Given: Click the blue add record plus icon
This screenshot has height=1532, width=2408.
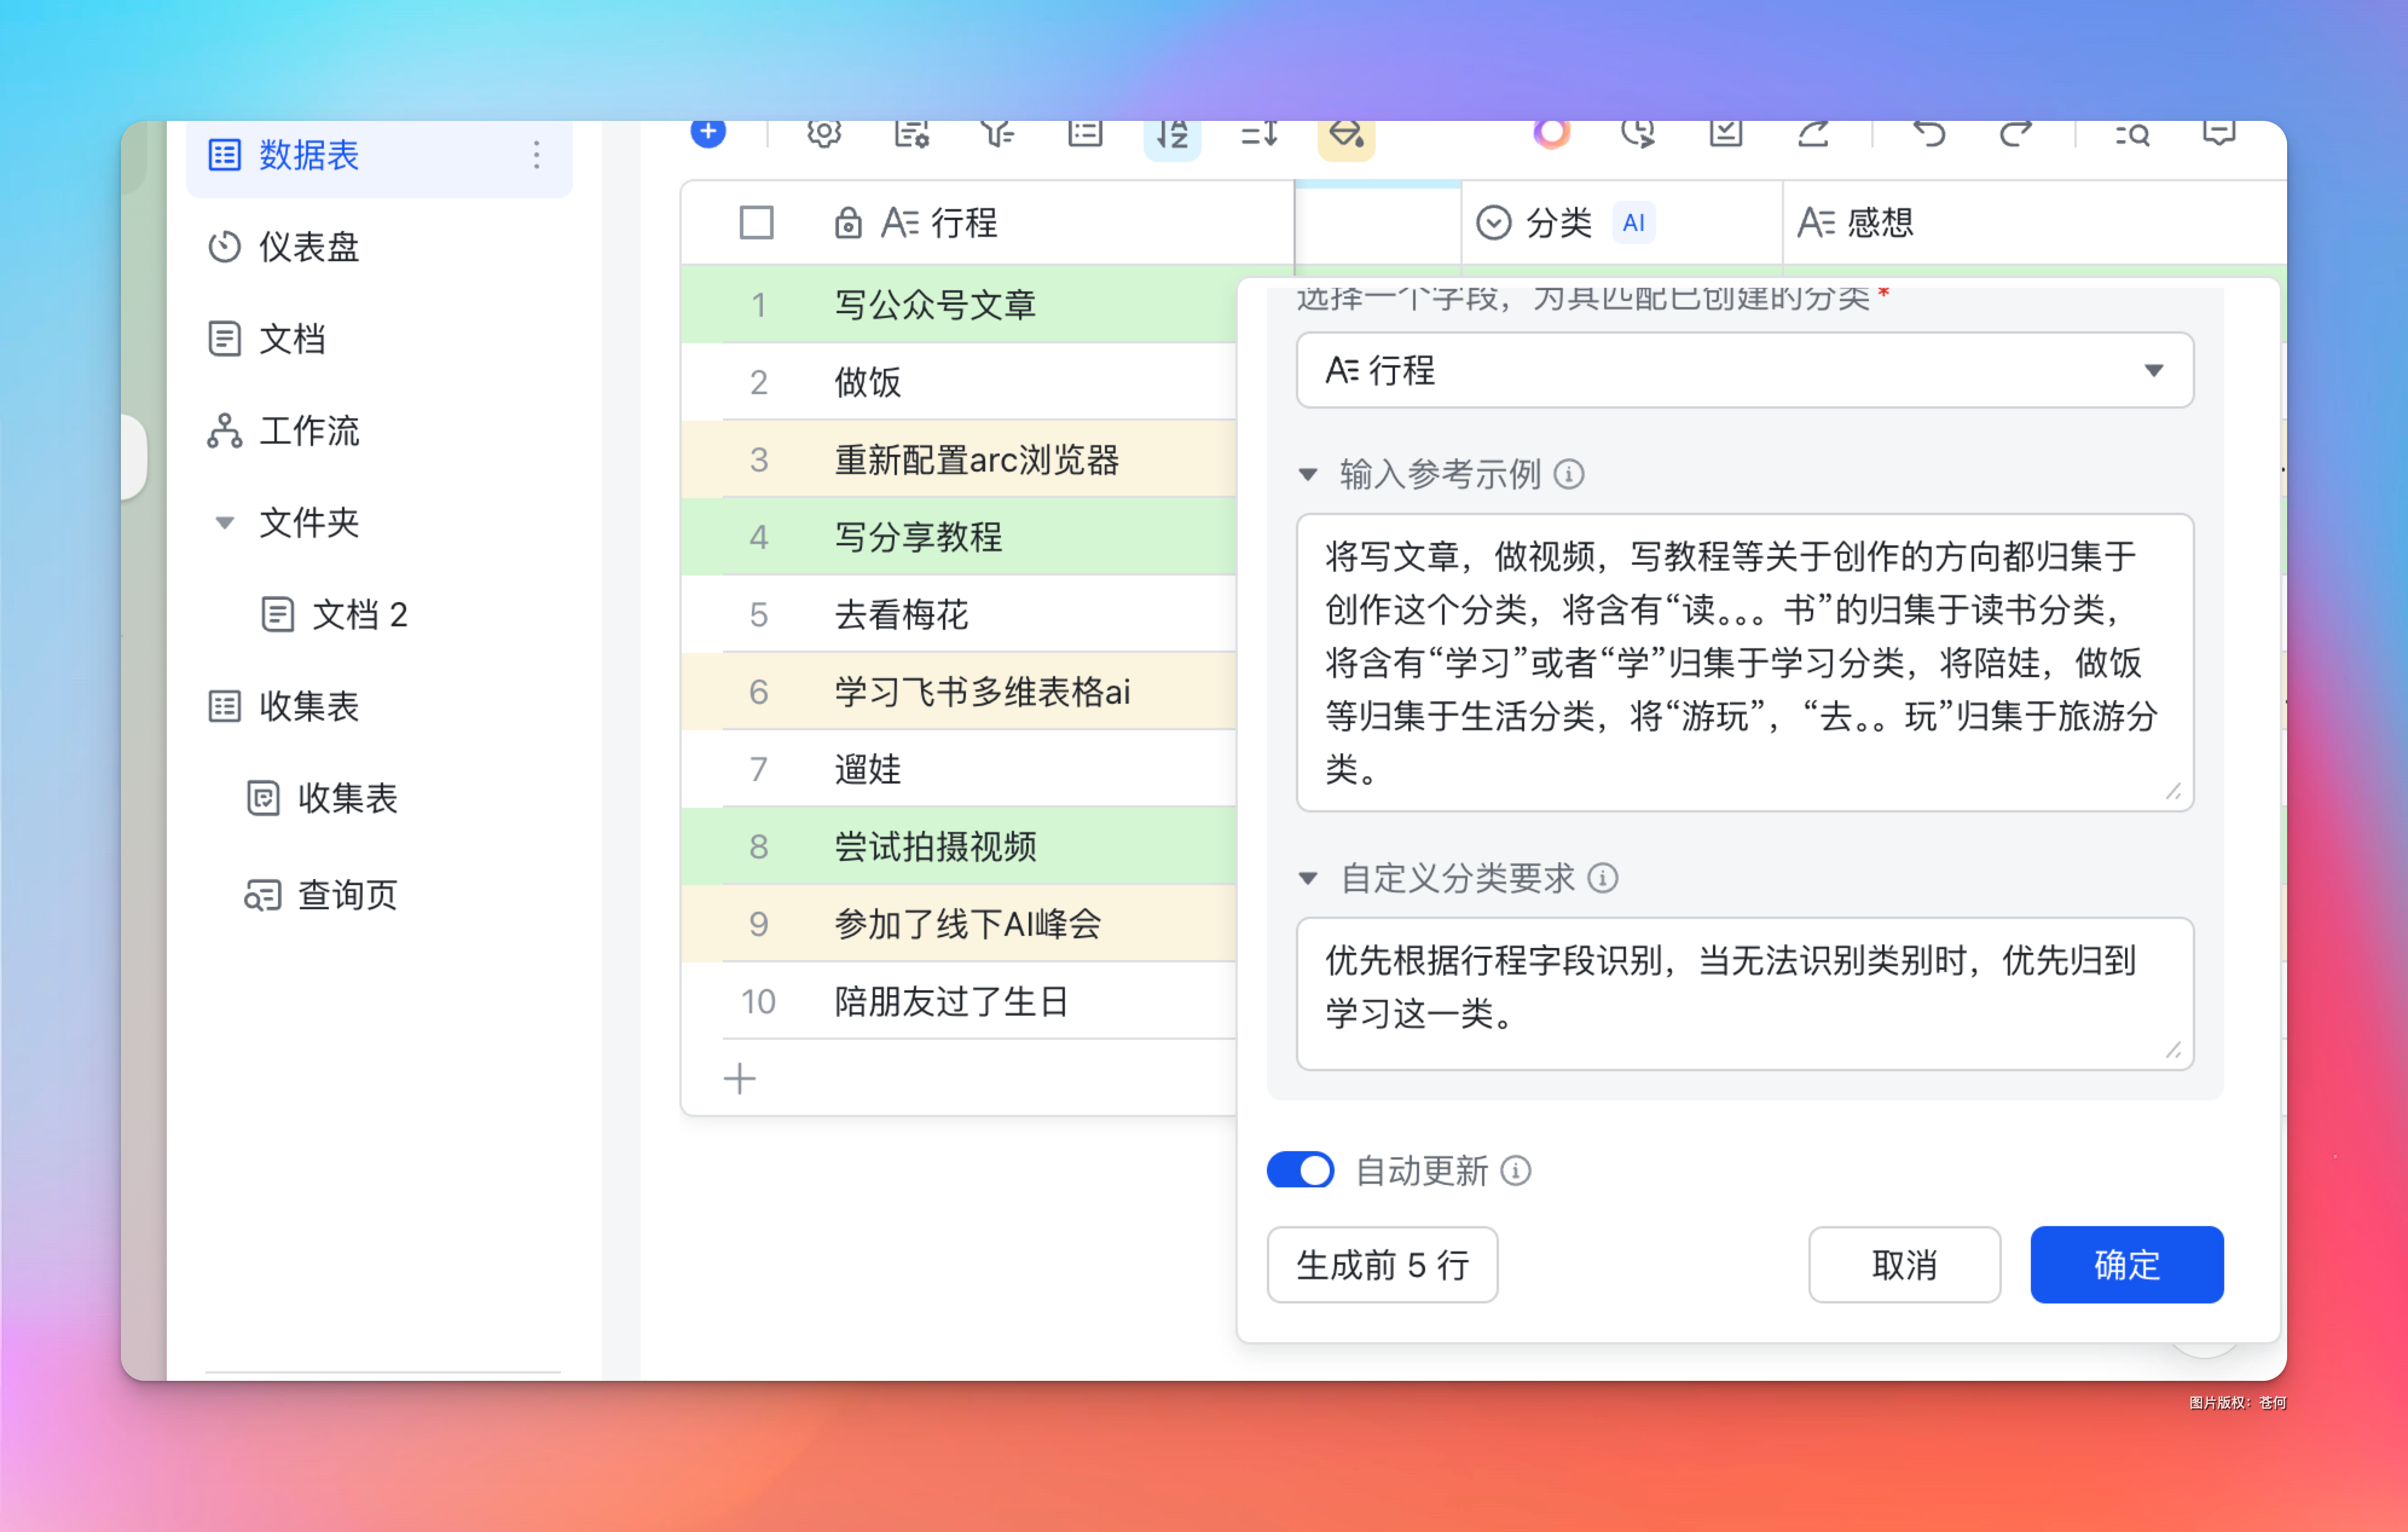Looking at the screenshot, I should click(x=708, y=133).
